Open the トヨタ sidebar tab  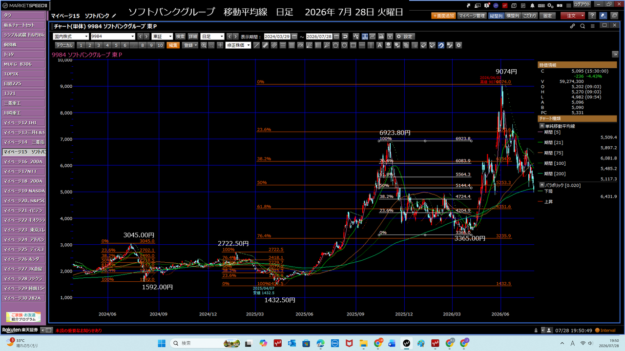23,54
